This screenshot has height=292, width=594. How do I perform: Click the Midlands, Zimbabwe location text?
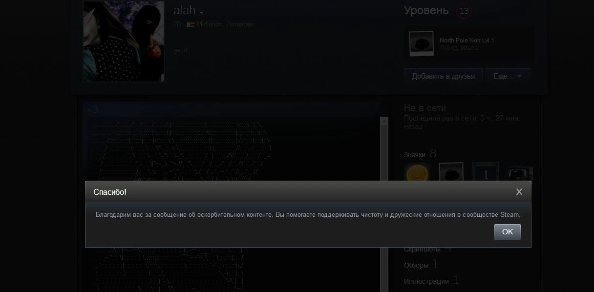pyautogui.click(x=225, y=24)
